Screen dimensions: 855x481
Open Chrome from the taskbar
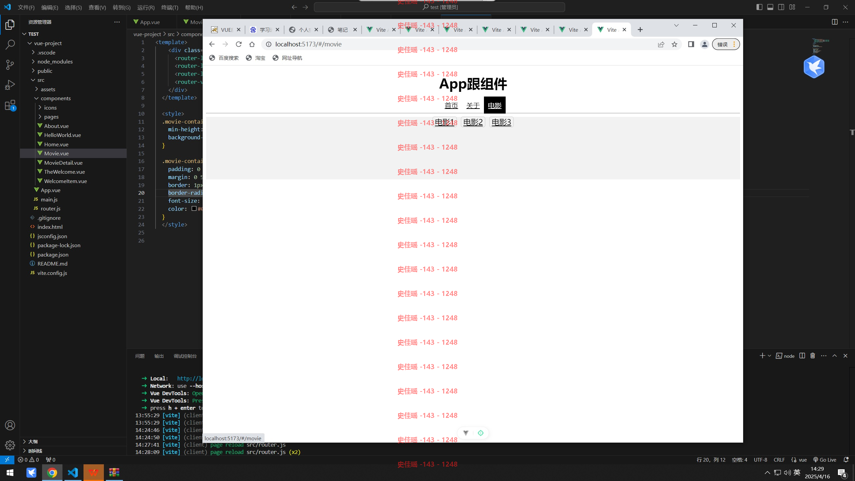[52, 473]
